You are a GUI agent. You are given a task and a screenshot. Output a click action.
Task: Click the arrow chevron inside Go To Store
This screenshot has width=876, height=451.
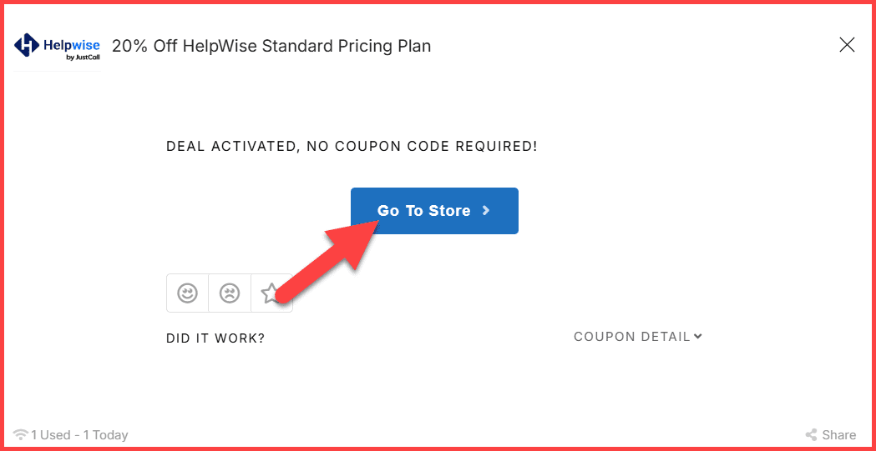tap(486, 211)
